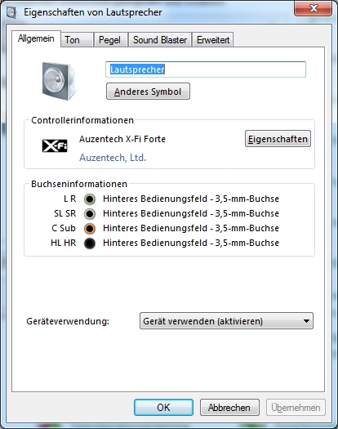338x429 pixels.
Task: Click the X-Fi controller logo
Action: pyautogui.click(x=55, y=145)
